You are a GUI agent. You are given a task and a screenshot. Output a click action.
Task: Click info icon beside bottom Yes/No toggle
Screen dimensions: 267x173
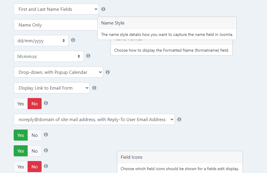coord(46,166)
